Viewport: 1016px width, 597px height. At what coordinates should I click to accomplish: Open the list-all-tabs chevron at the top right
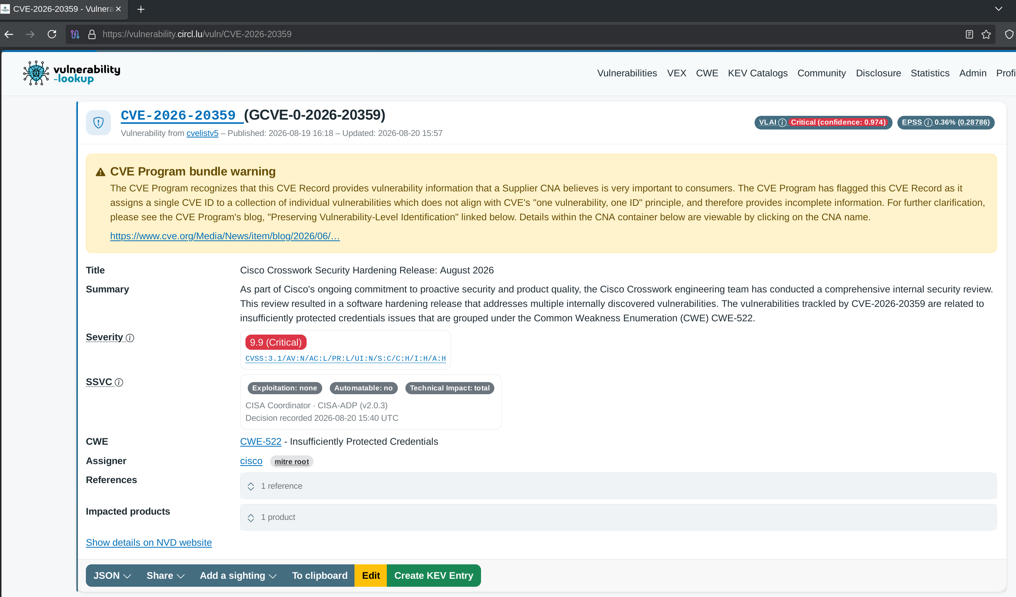pos(999,9)
